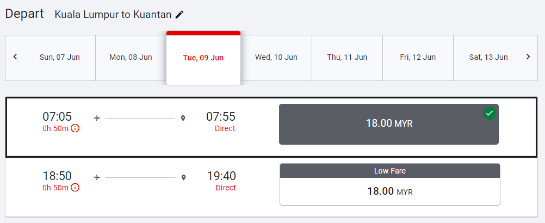Click the destination pin on 19:40 arrival
Screen dimensions: 545x223
(183, 177)
